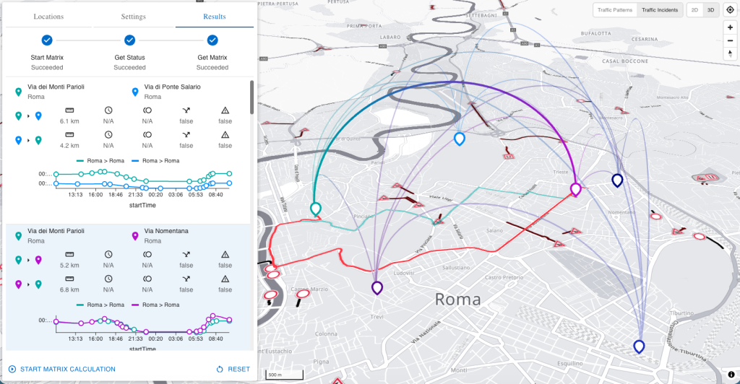The height and width of the screenshot is (384, 740).
Task: Select the dark purple pin near Trevi
Action: (377, 288)
